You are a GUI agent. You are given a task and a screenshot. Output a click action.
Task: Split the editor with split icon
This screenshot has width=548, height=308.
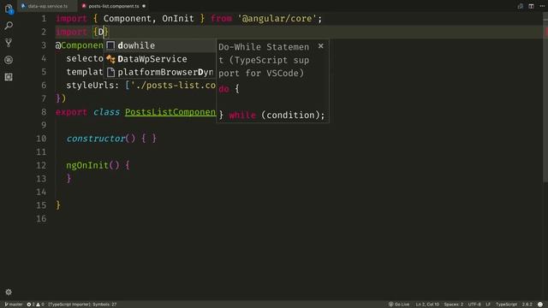pos(531,6)
